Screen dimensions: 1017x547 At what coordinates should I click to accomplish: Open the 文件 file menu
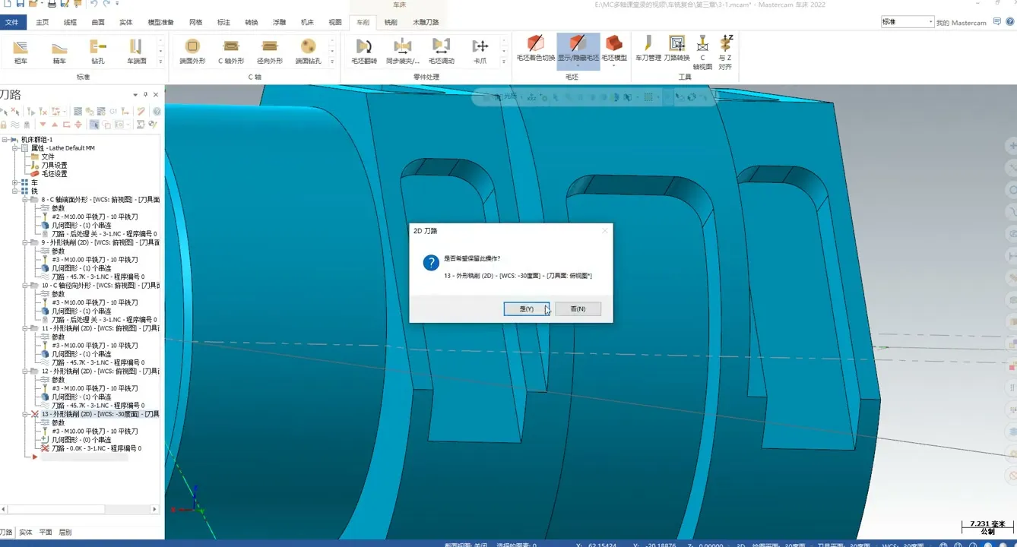[12, 22]
